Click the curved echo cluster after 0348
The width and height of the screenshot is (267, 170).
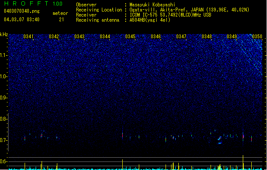click(x=219, y=140)
